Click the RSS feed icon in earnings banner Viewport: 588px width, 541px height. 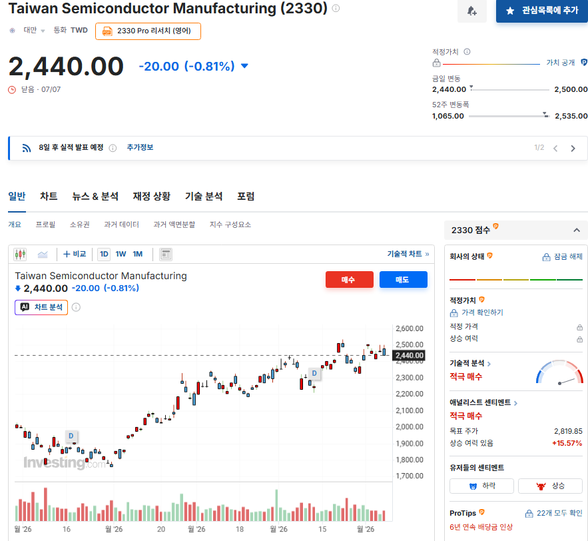(x=26, y=148)
